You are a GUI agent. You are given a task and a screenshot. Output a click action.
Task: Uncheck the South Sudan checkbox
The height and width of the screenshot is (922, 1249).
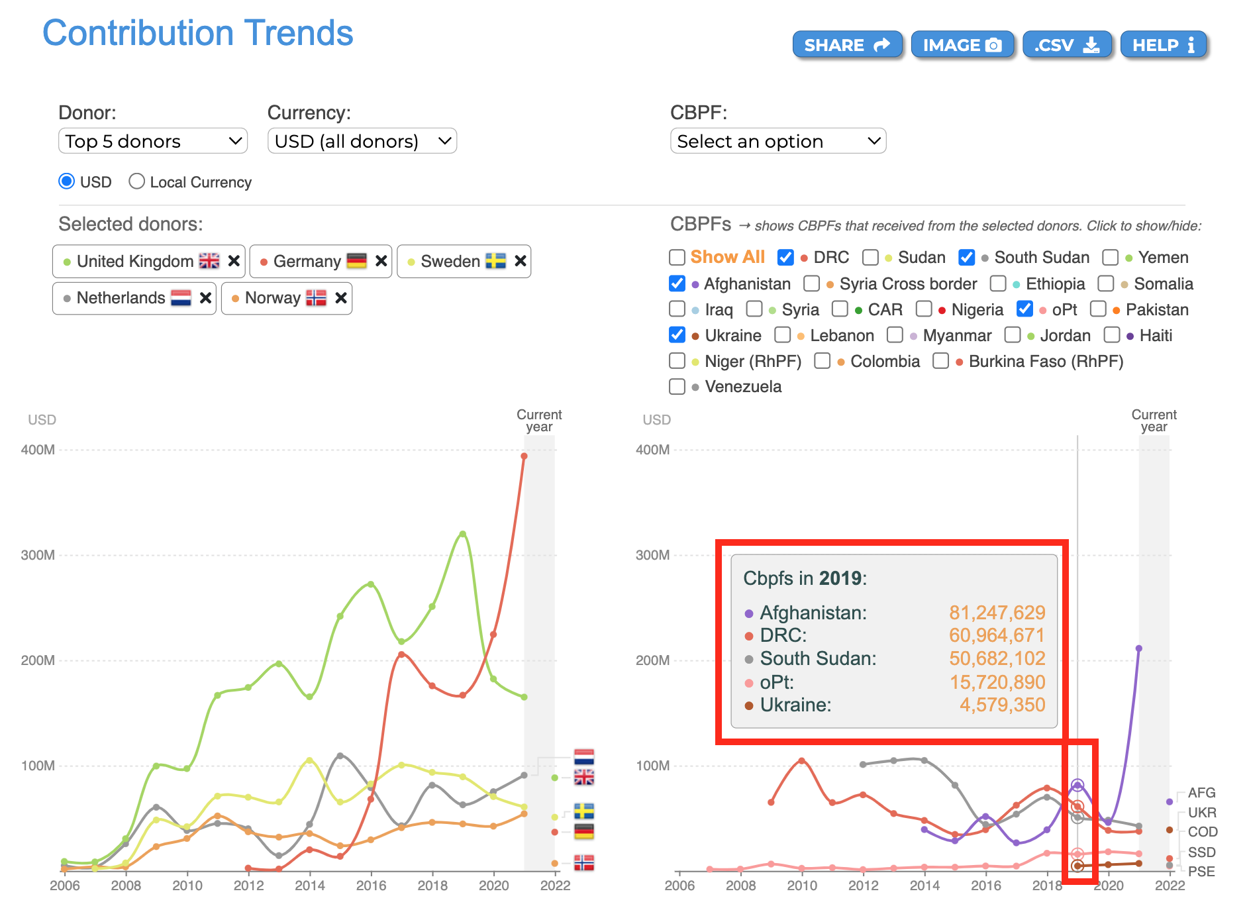(x=967, y=257)
